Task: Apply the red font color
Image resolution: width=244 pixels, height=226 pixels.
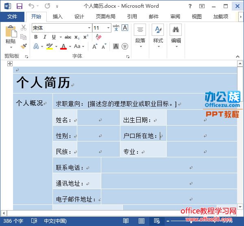Action: pos(63,46)
